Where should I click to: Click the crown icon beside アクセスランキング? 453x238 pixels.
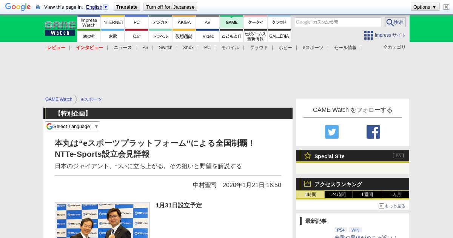[308, 184]
